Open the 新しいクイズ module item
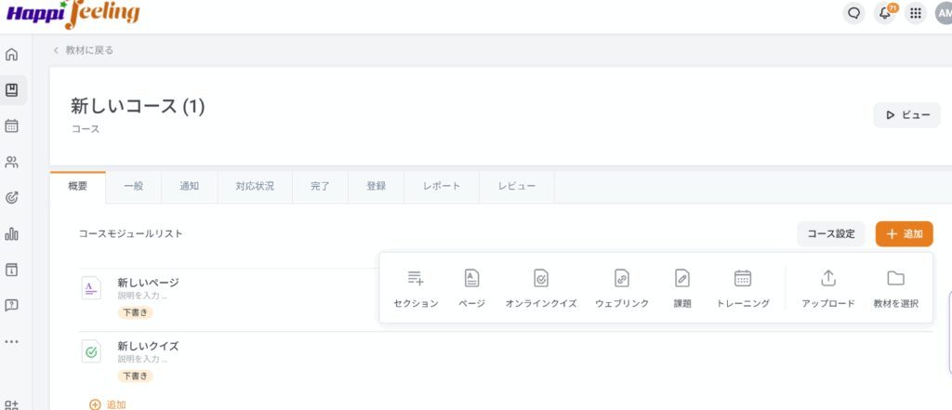 148,346
